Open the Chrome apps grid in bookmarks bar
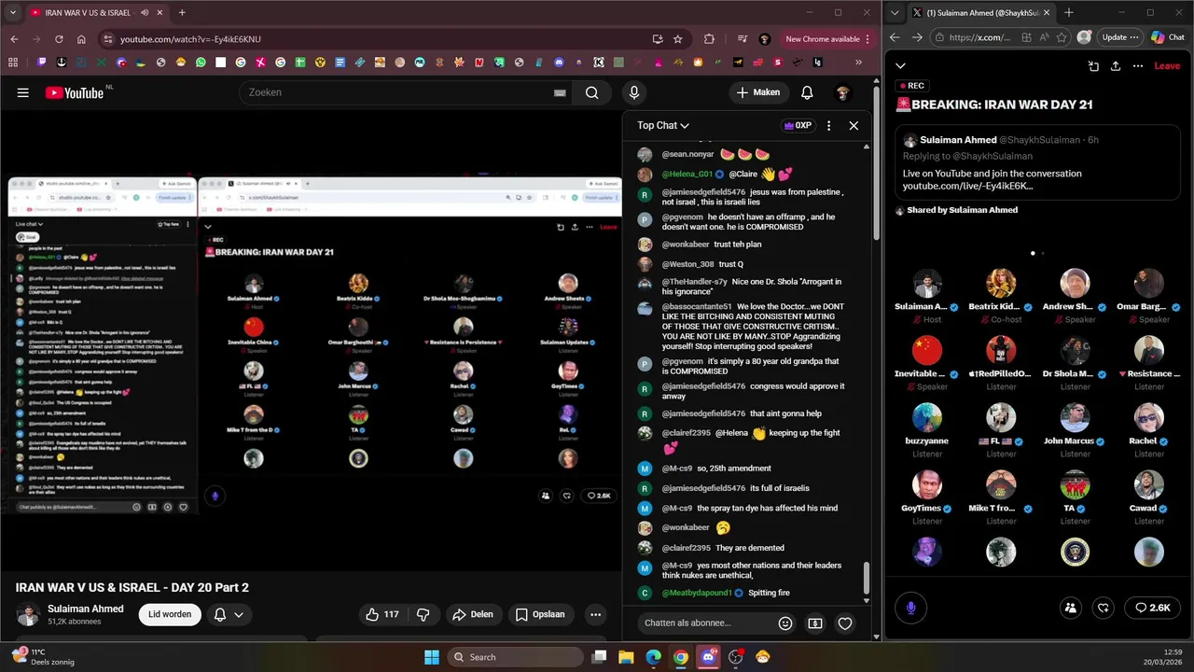Image resolution: width=1194 pixels, height=672 pixels. coord(13,63)
